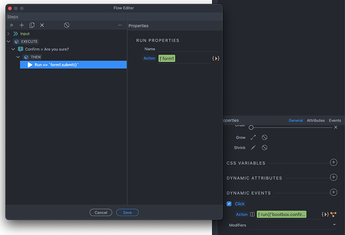Click the expand-all double chevron icon
Screen dimensions: 345x235
(x=11, y=25)
